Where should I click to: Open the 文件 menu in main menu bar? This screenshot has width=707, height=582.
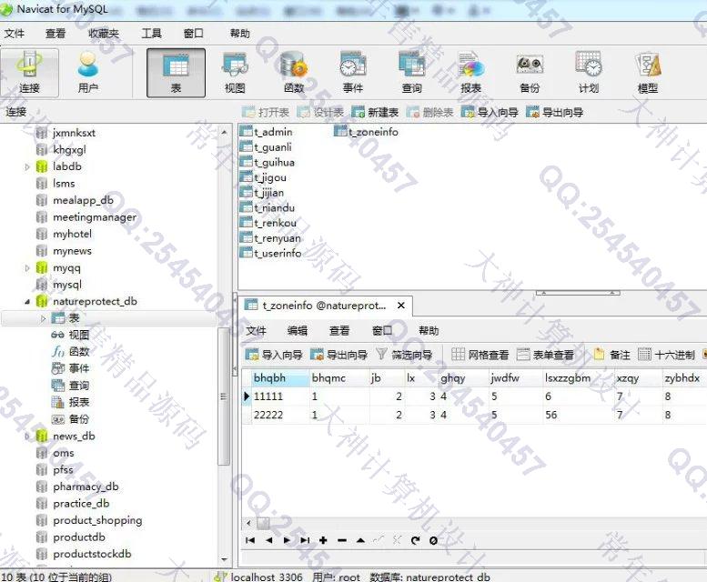15,34
